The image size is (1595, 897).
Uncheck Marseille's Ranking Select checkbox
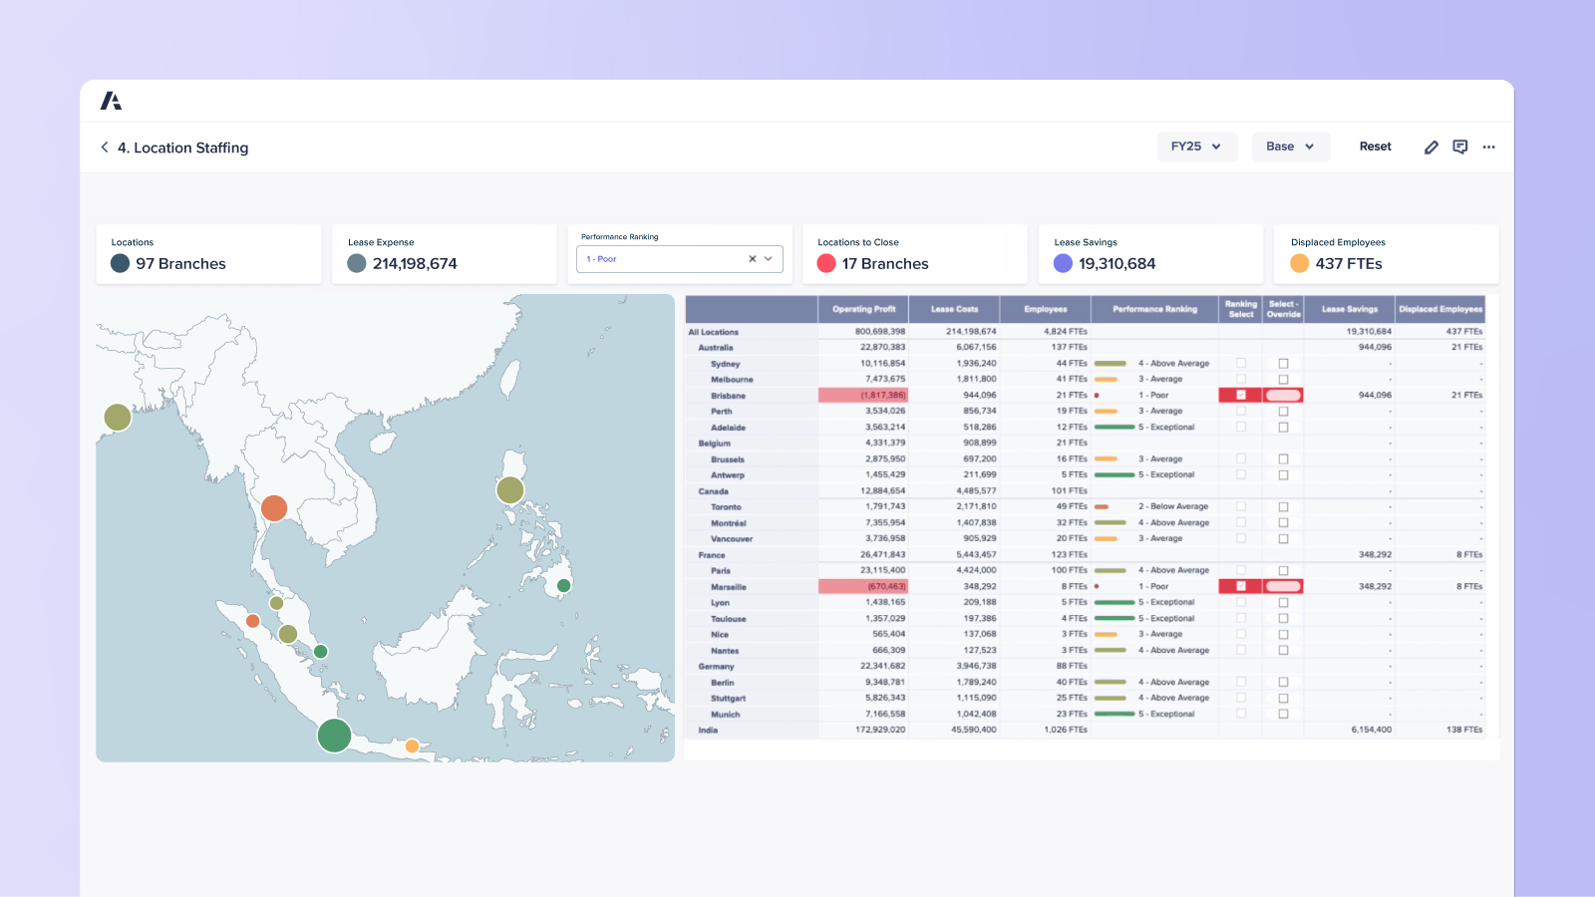point(1240,586)
